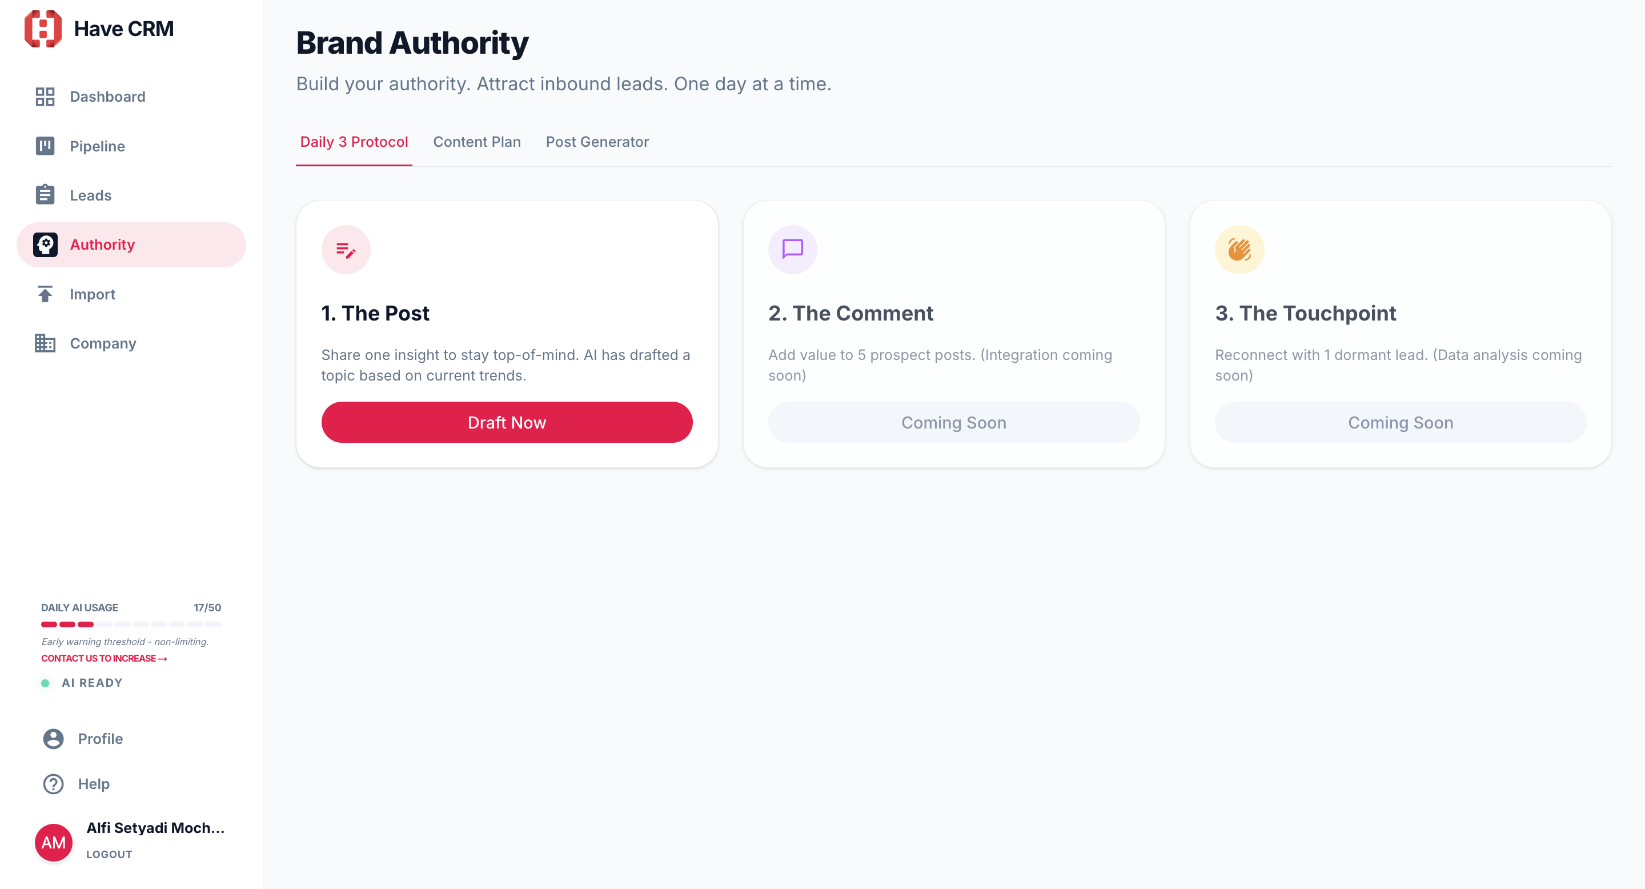Click the Daily AI Usage progress bar
Image resolution: width=1645 pixels, height=889 pixels.
(x=130, y=624)
